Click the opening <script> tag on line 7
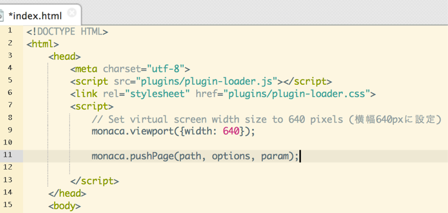 tap(92, 106)
